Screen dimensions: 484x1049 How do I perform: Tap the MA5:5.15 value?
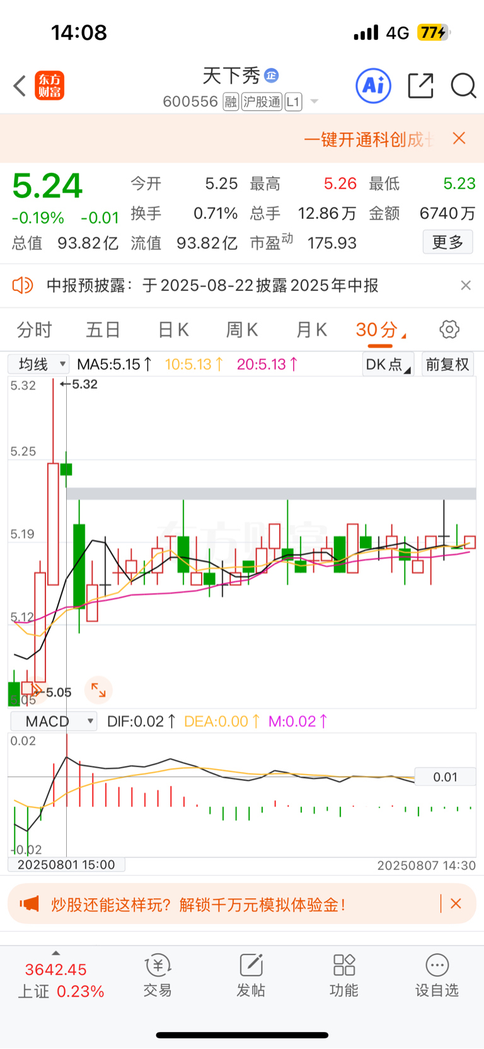(x=114, y=364)
